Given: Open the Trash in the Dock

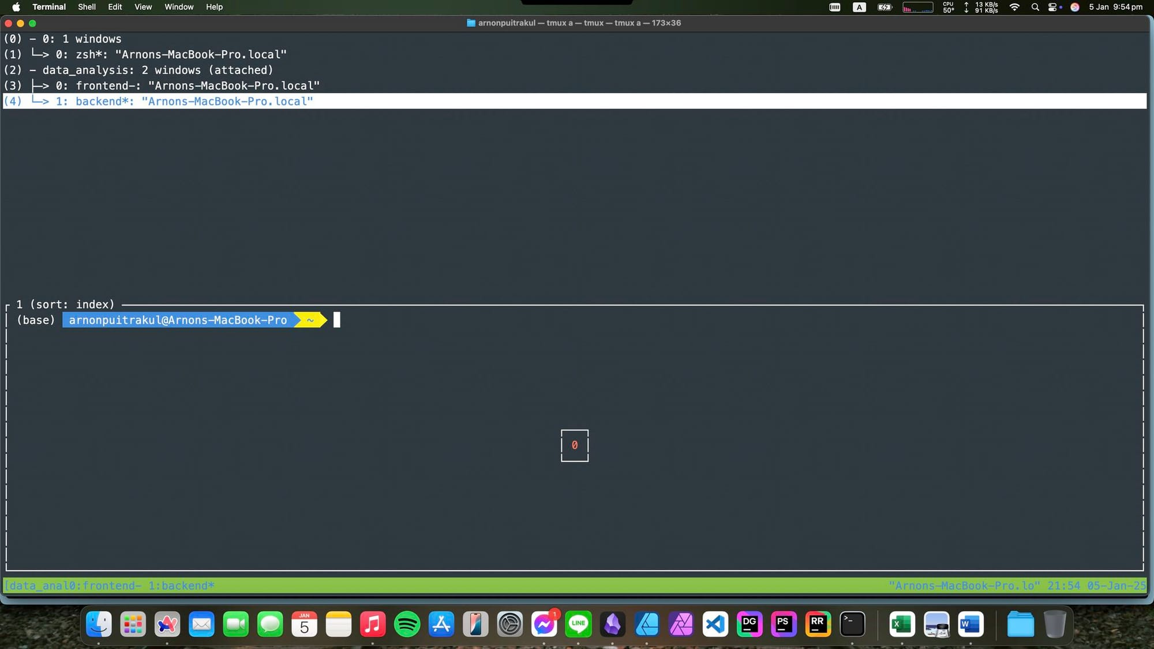Looking at the screenshot, I should (1055, 624).
